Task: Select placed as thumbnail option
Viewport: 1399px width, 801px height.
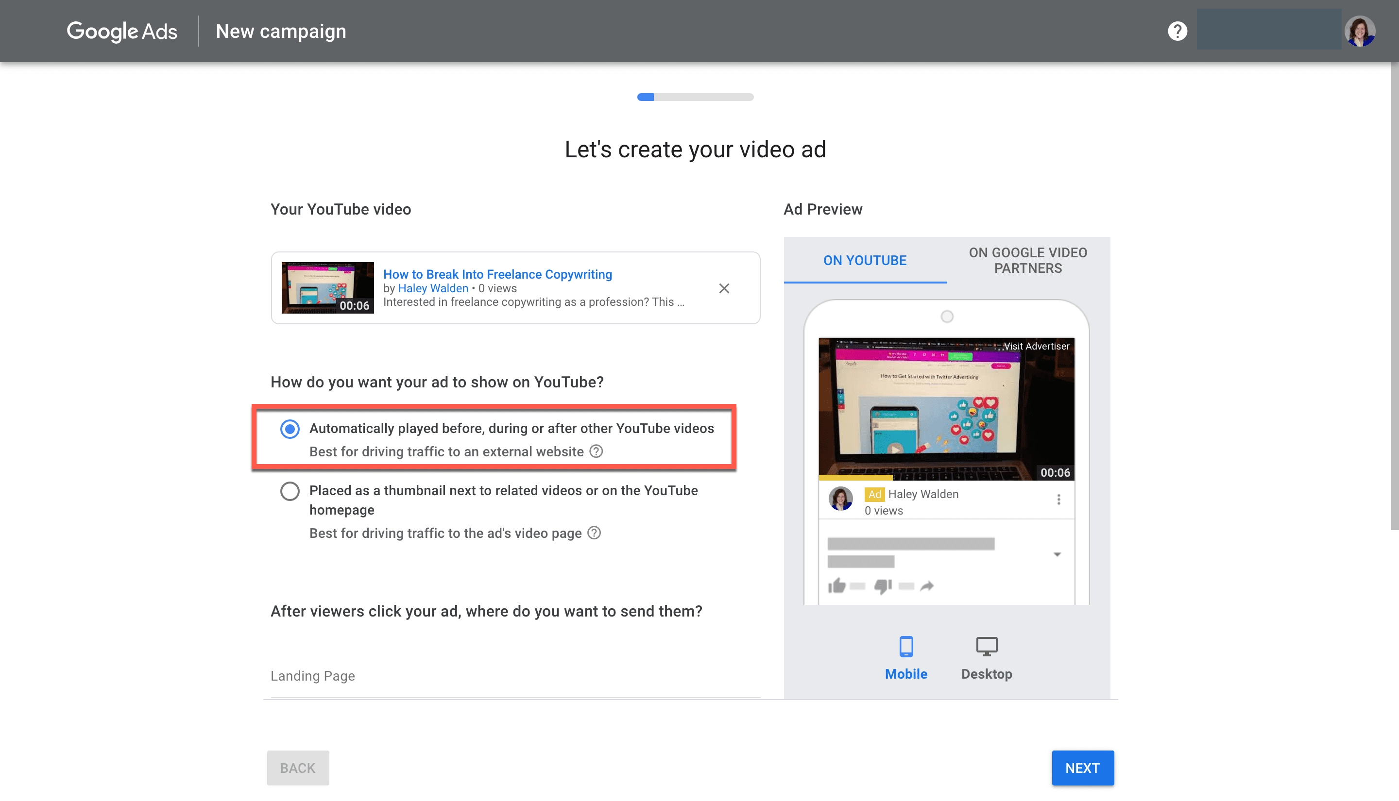Action: point(290,491)
